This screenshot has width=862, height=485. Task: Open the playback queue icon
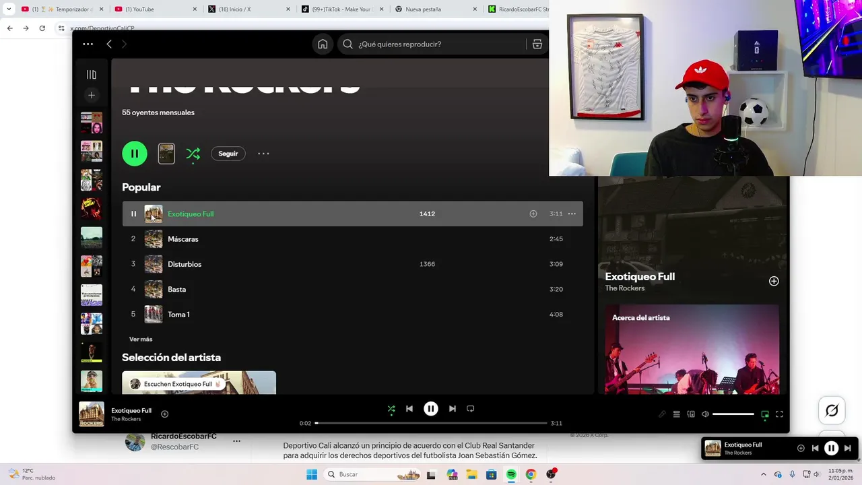coord(677,414)
